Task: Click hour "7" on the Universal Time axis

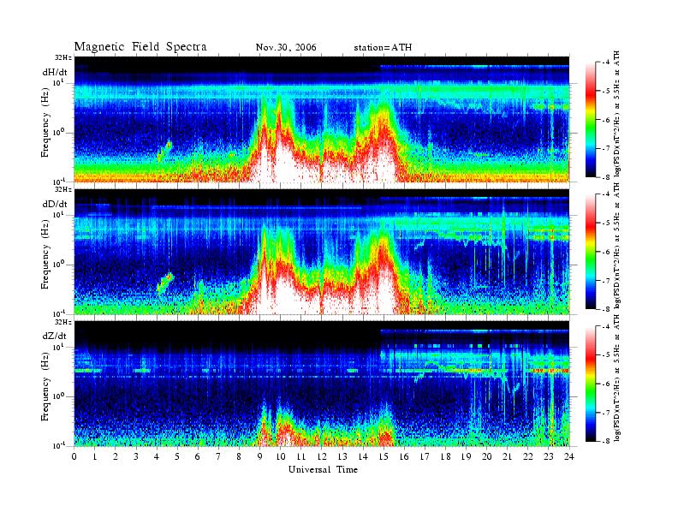Action: click(x=218, y=456)
